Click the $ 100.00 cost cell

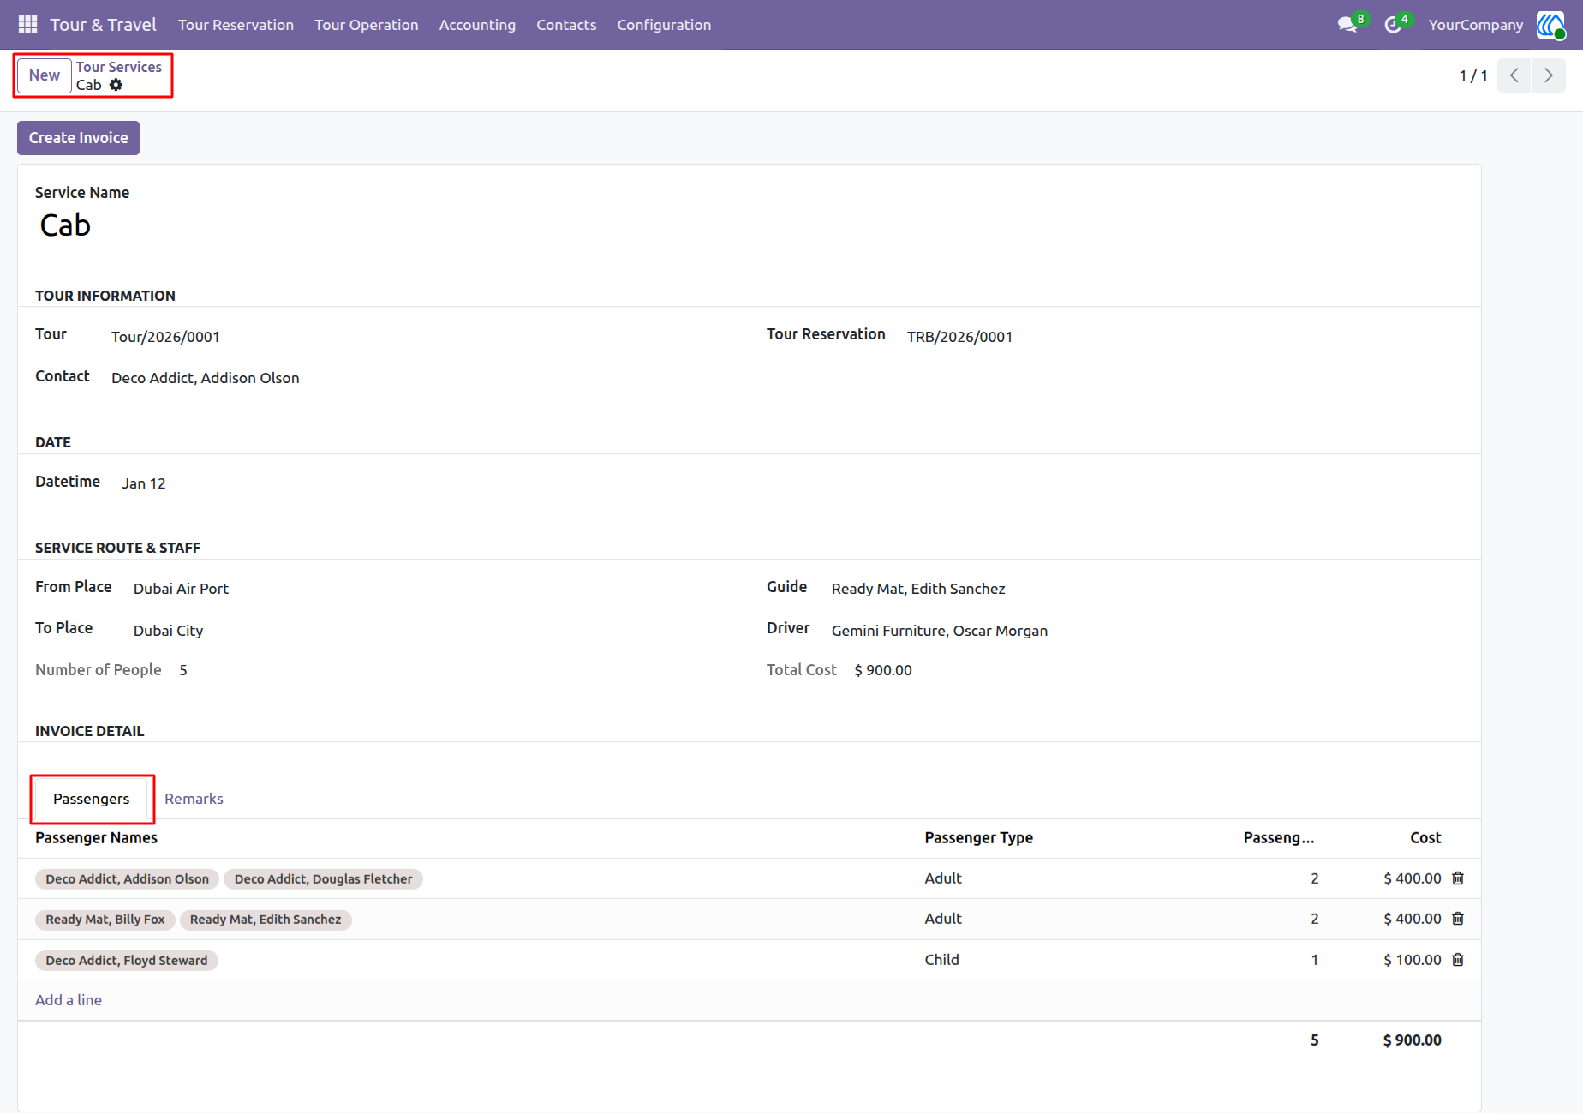coord(1413,960)
